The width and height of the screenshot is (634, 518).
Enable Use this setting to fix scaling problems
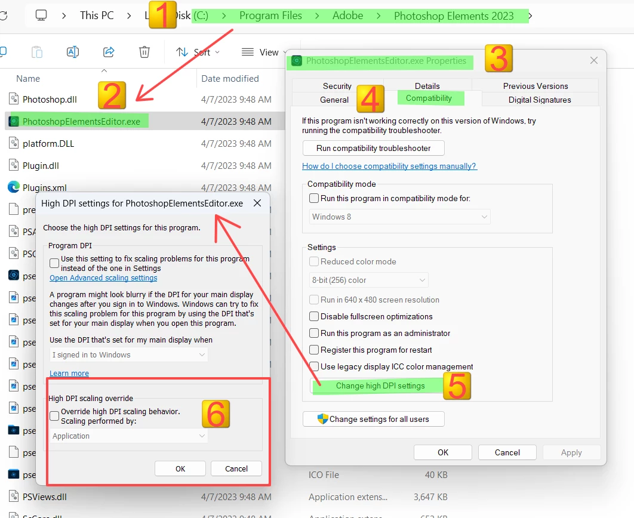tap(54, 263)
